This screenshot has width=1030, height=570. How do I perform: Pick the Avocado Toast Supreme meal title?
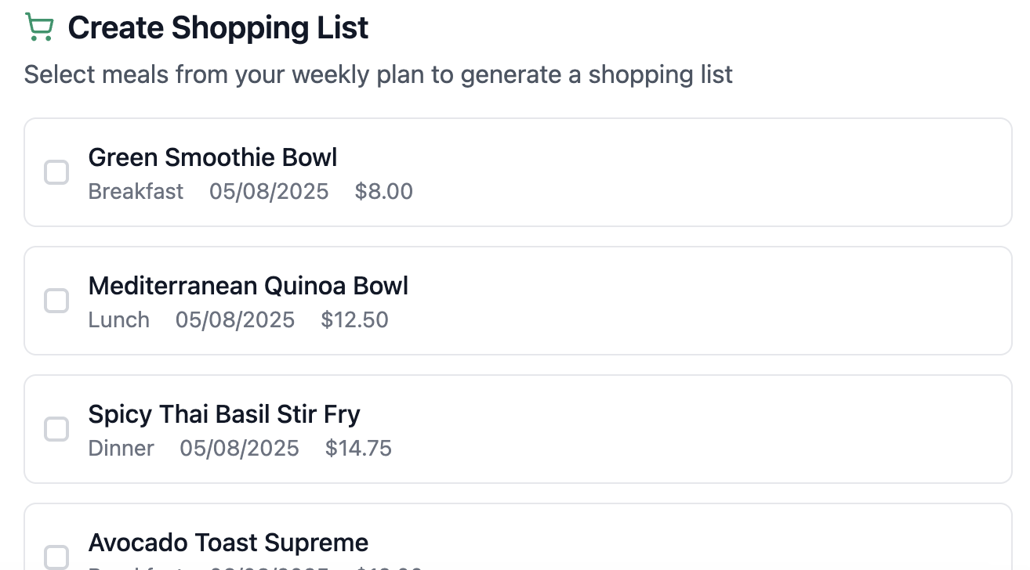[x=228, y=543]
